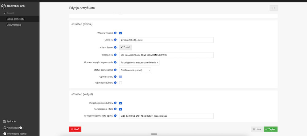Viewport: 307px width, 136px height.
Task: Click the Aktualizacja notification info icon
Action: click(x=21, y=128)
